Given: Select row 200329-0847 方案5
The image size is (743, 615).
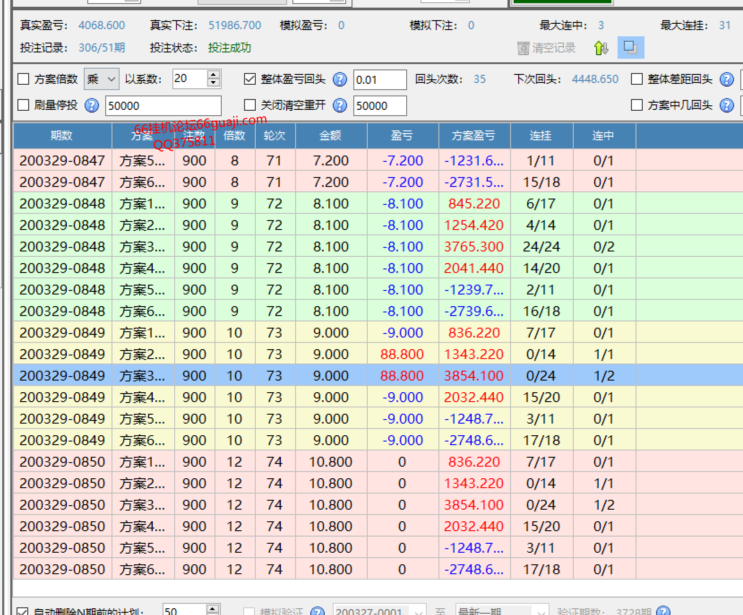Looking at the screenshot, I should tap(378, 160).
